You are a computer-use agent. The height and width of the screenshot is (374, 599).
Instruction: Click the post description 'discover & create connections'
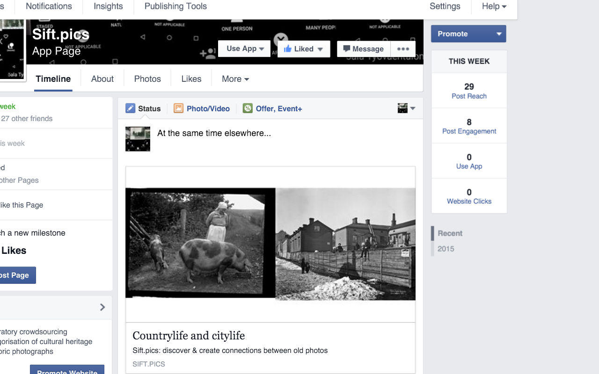click(x=230, y=351)
